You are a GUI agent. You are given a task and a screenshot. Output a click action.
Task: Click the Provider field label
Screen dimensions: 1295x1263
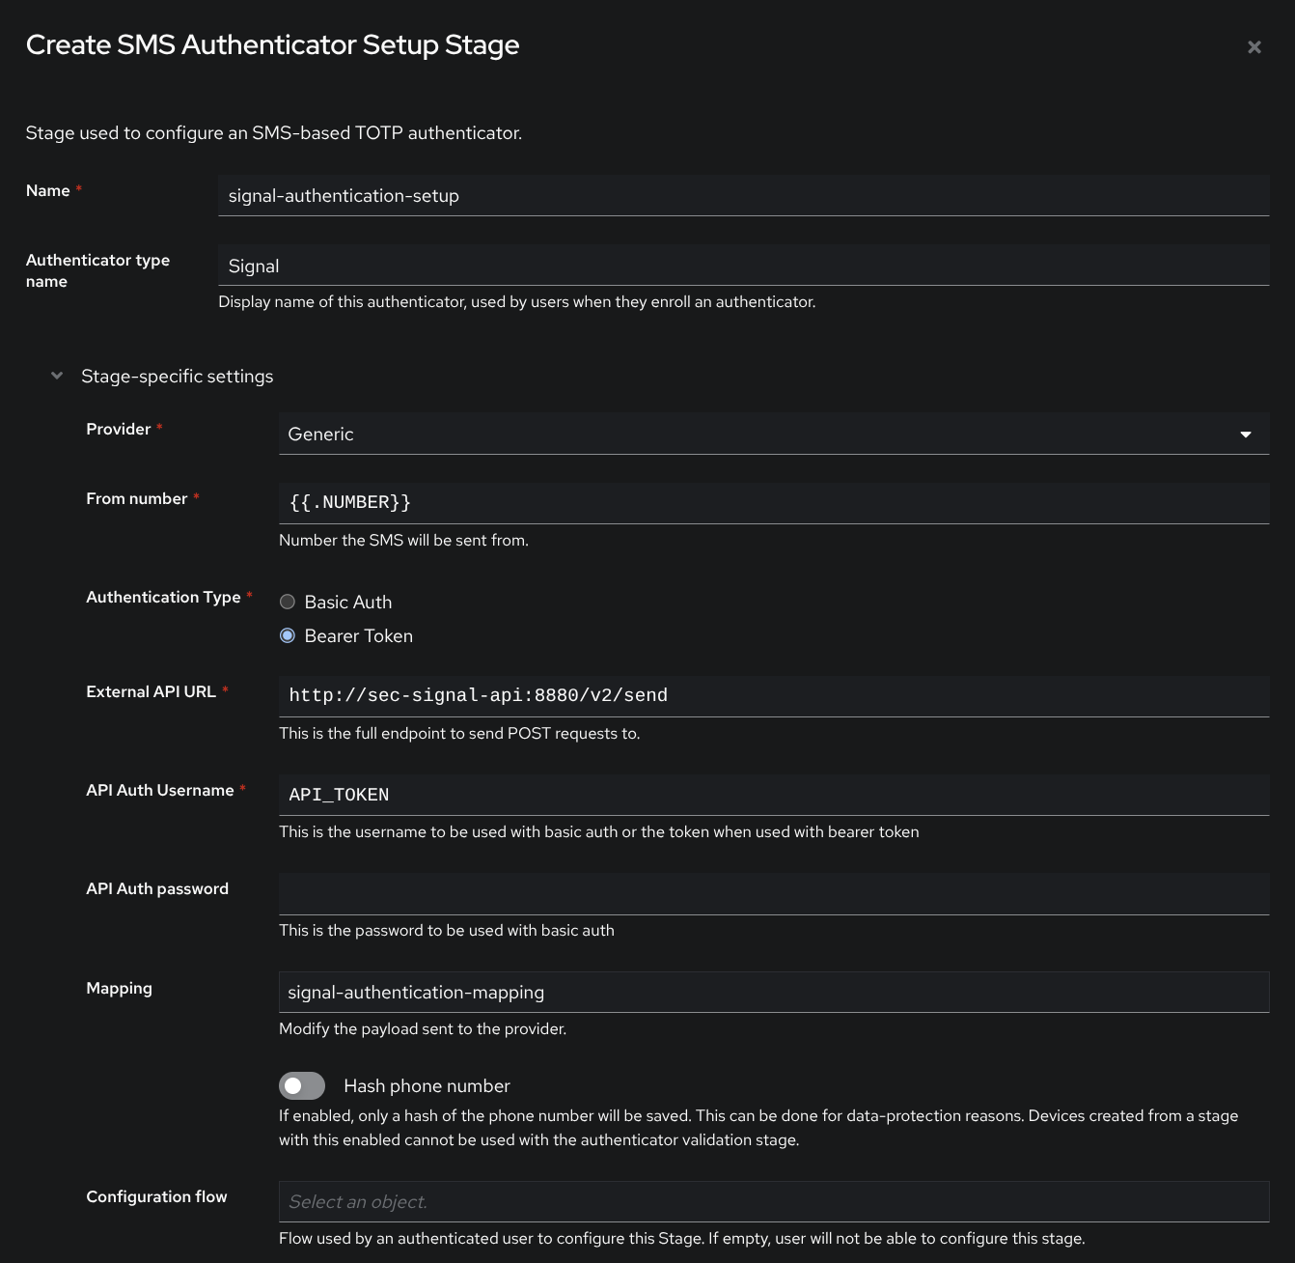(x=118, y=429)
